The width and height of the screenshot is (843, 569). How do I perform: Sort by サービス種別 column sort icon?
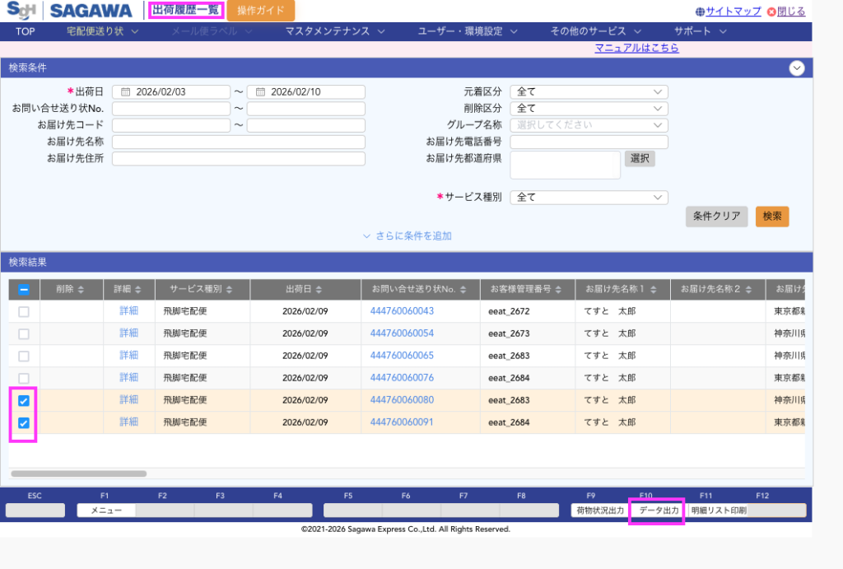[x=230, y=289]
